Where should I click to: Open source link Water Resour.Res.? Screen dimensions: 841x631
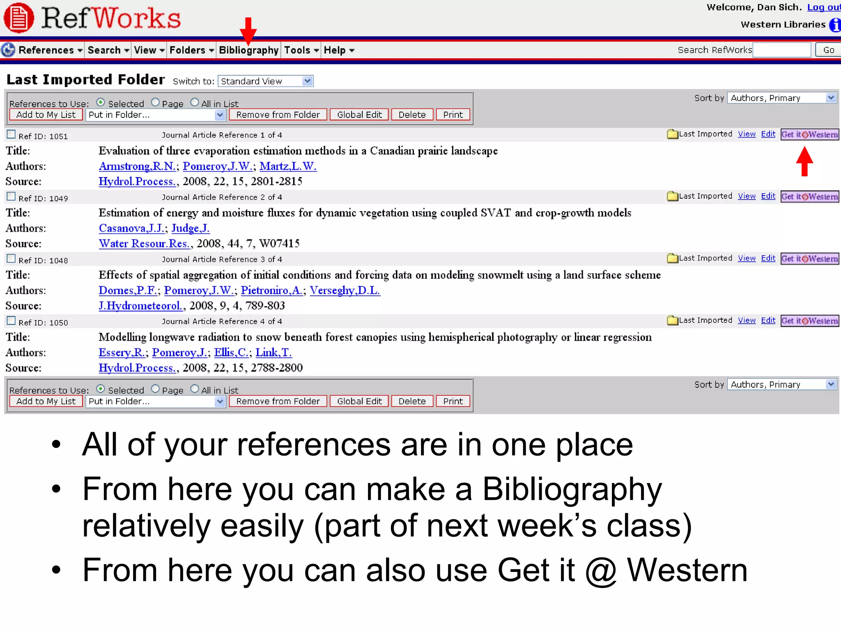pos(145,244)
